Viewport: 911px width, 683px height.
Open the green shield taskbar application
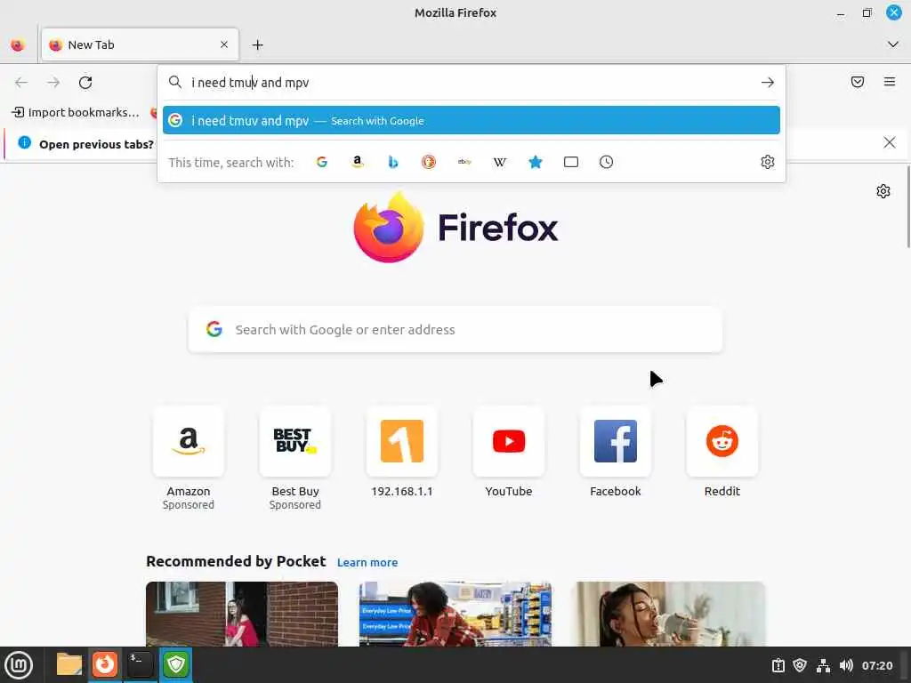[176, 665]
